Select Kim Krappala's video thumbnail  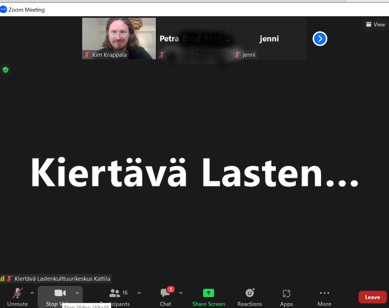pyautogui.click(x=119, y=39)
